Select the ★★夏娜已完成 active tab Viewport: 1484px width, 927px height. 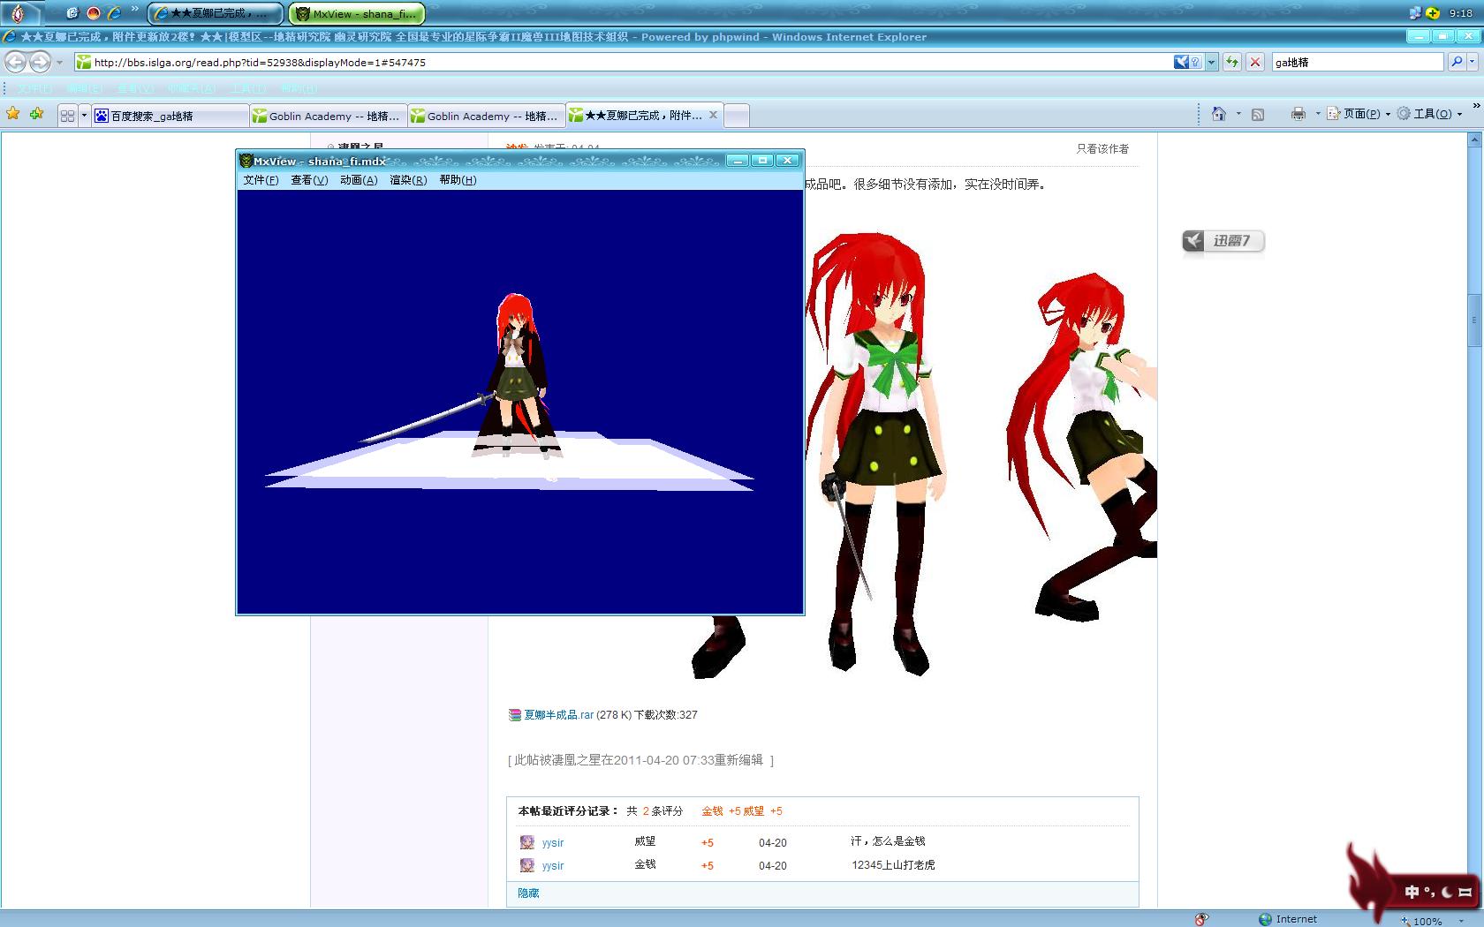tap(643, 115)
